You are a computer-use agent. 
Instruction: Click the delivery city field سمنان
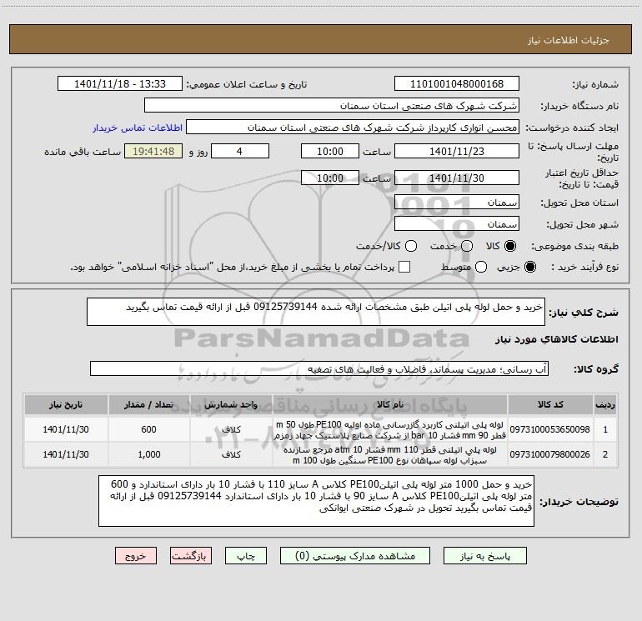pyautogui.click(x=457, y=224)
